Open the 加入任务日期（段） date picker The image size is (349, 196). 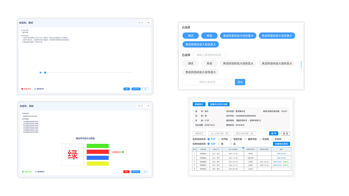coord(219,133)
